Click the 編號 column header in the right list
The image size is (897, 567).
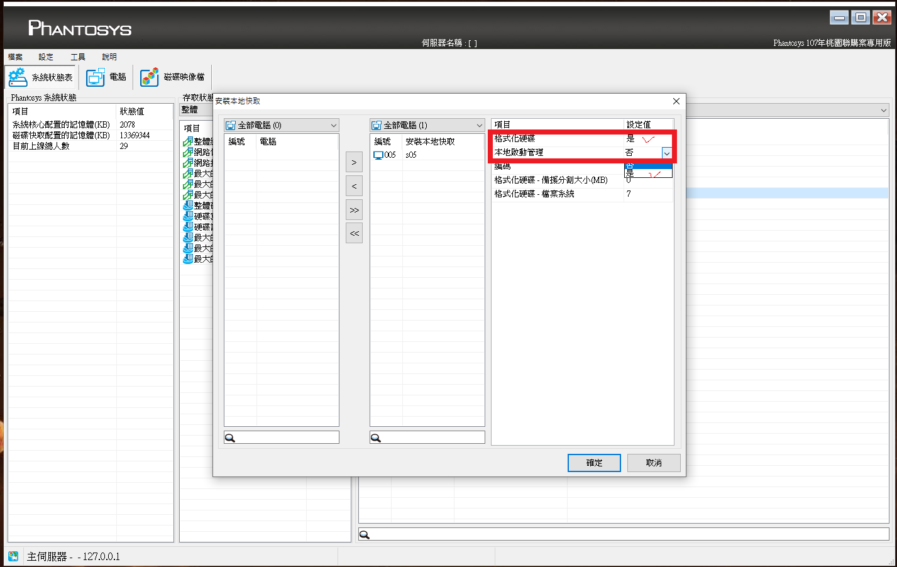pyautogui.click(x=383, y=141)
